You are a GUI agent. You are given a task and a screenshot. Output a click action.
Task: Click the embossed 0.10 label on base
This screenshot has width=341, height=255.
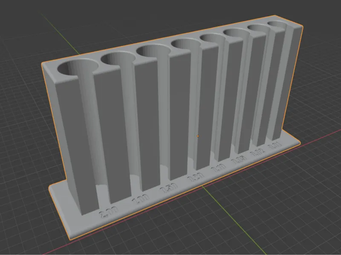218,167
